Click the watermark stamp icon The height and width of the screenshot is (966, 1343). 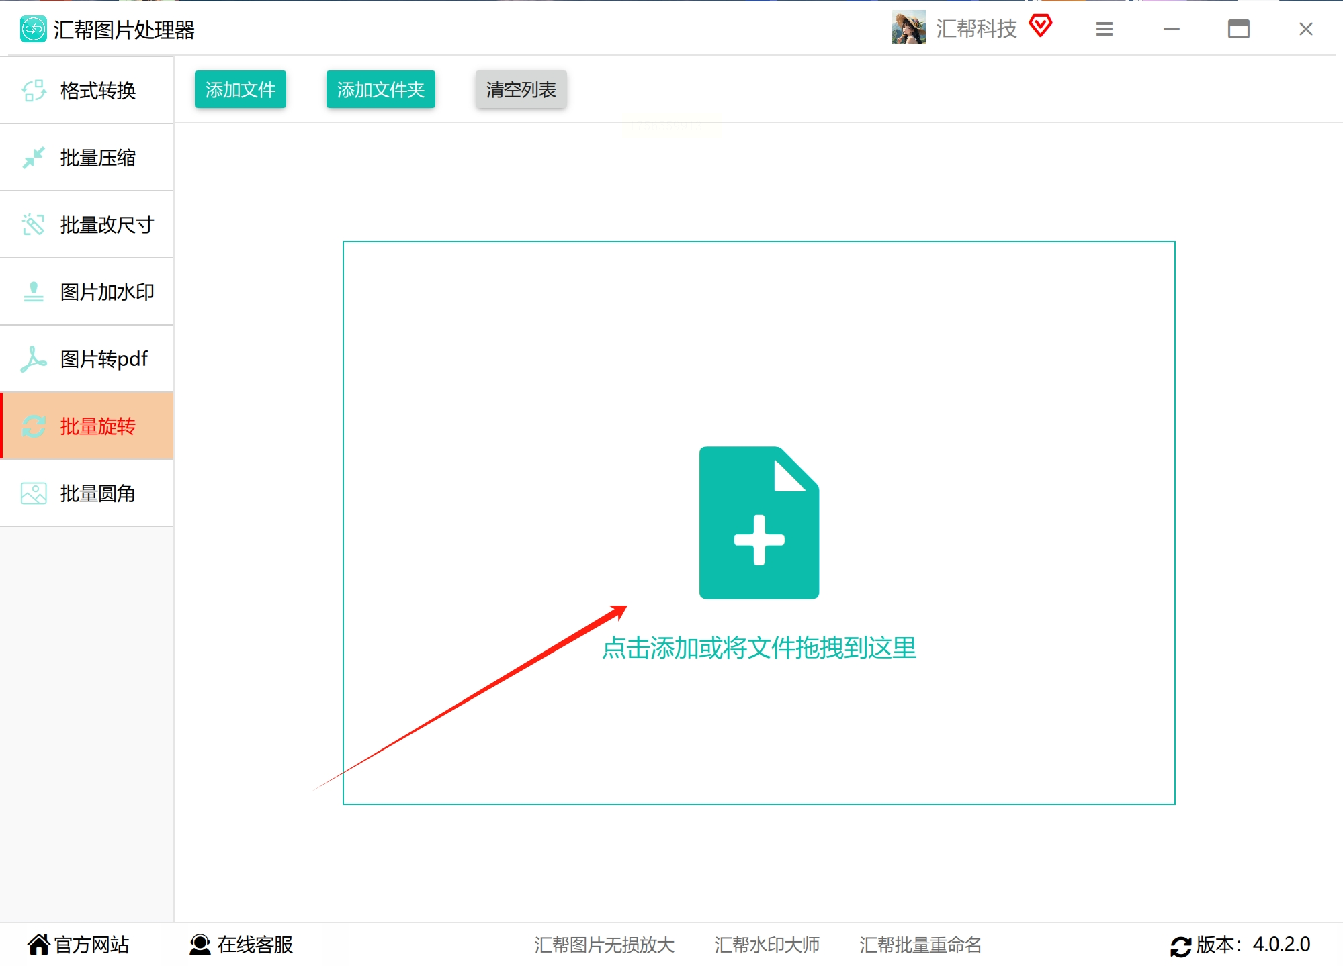34,292
